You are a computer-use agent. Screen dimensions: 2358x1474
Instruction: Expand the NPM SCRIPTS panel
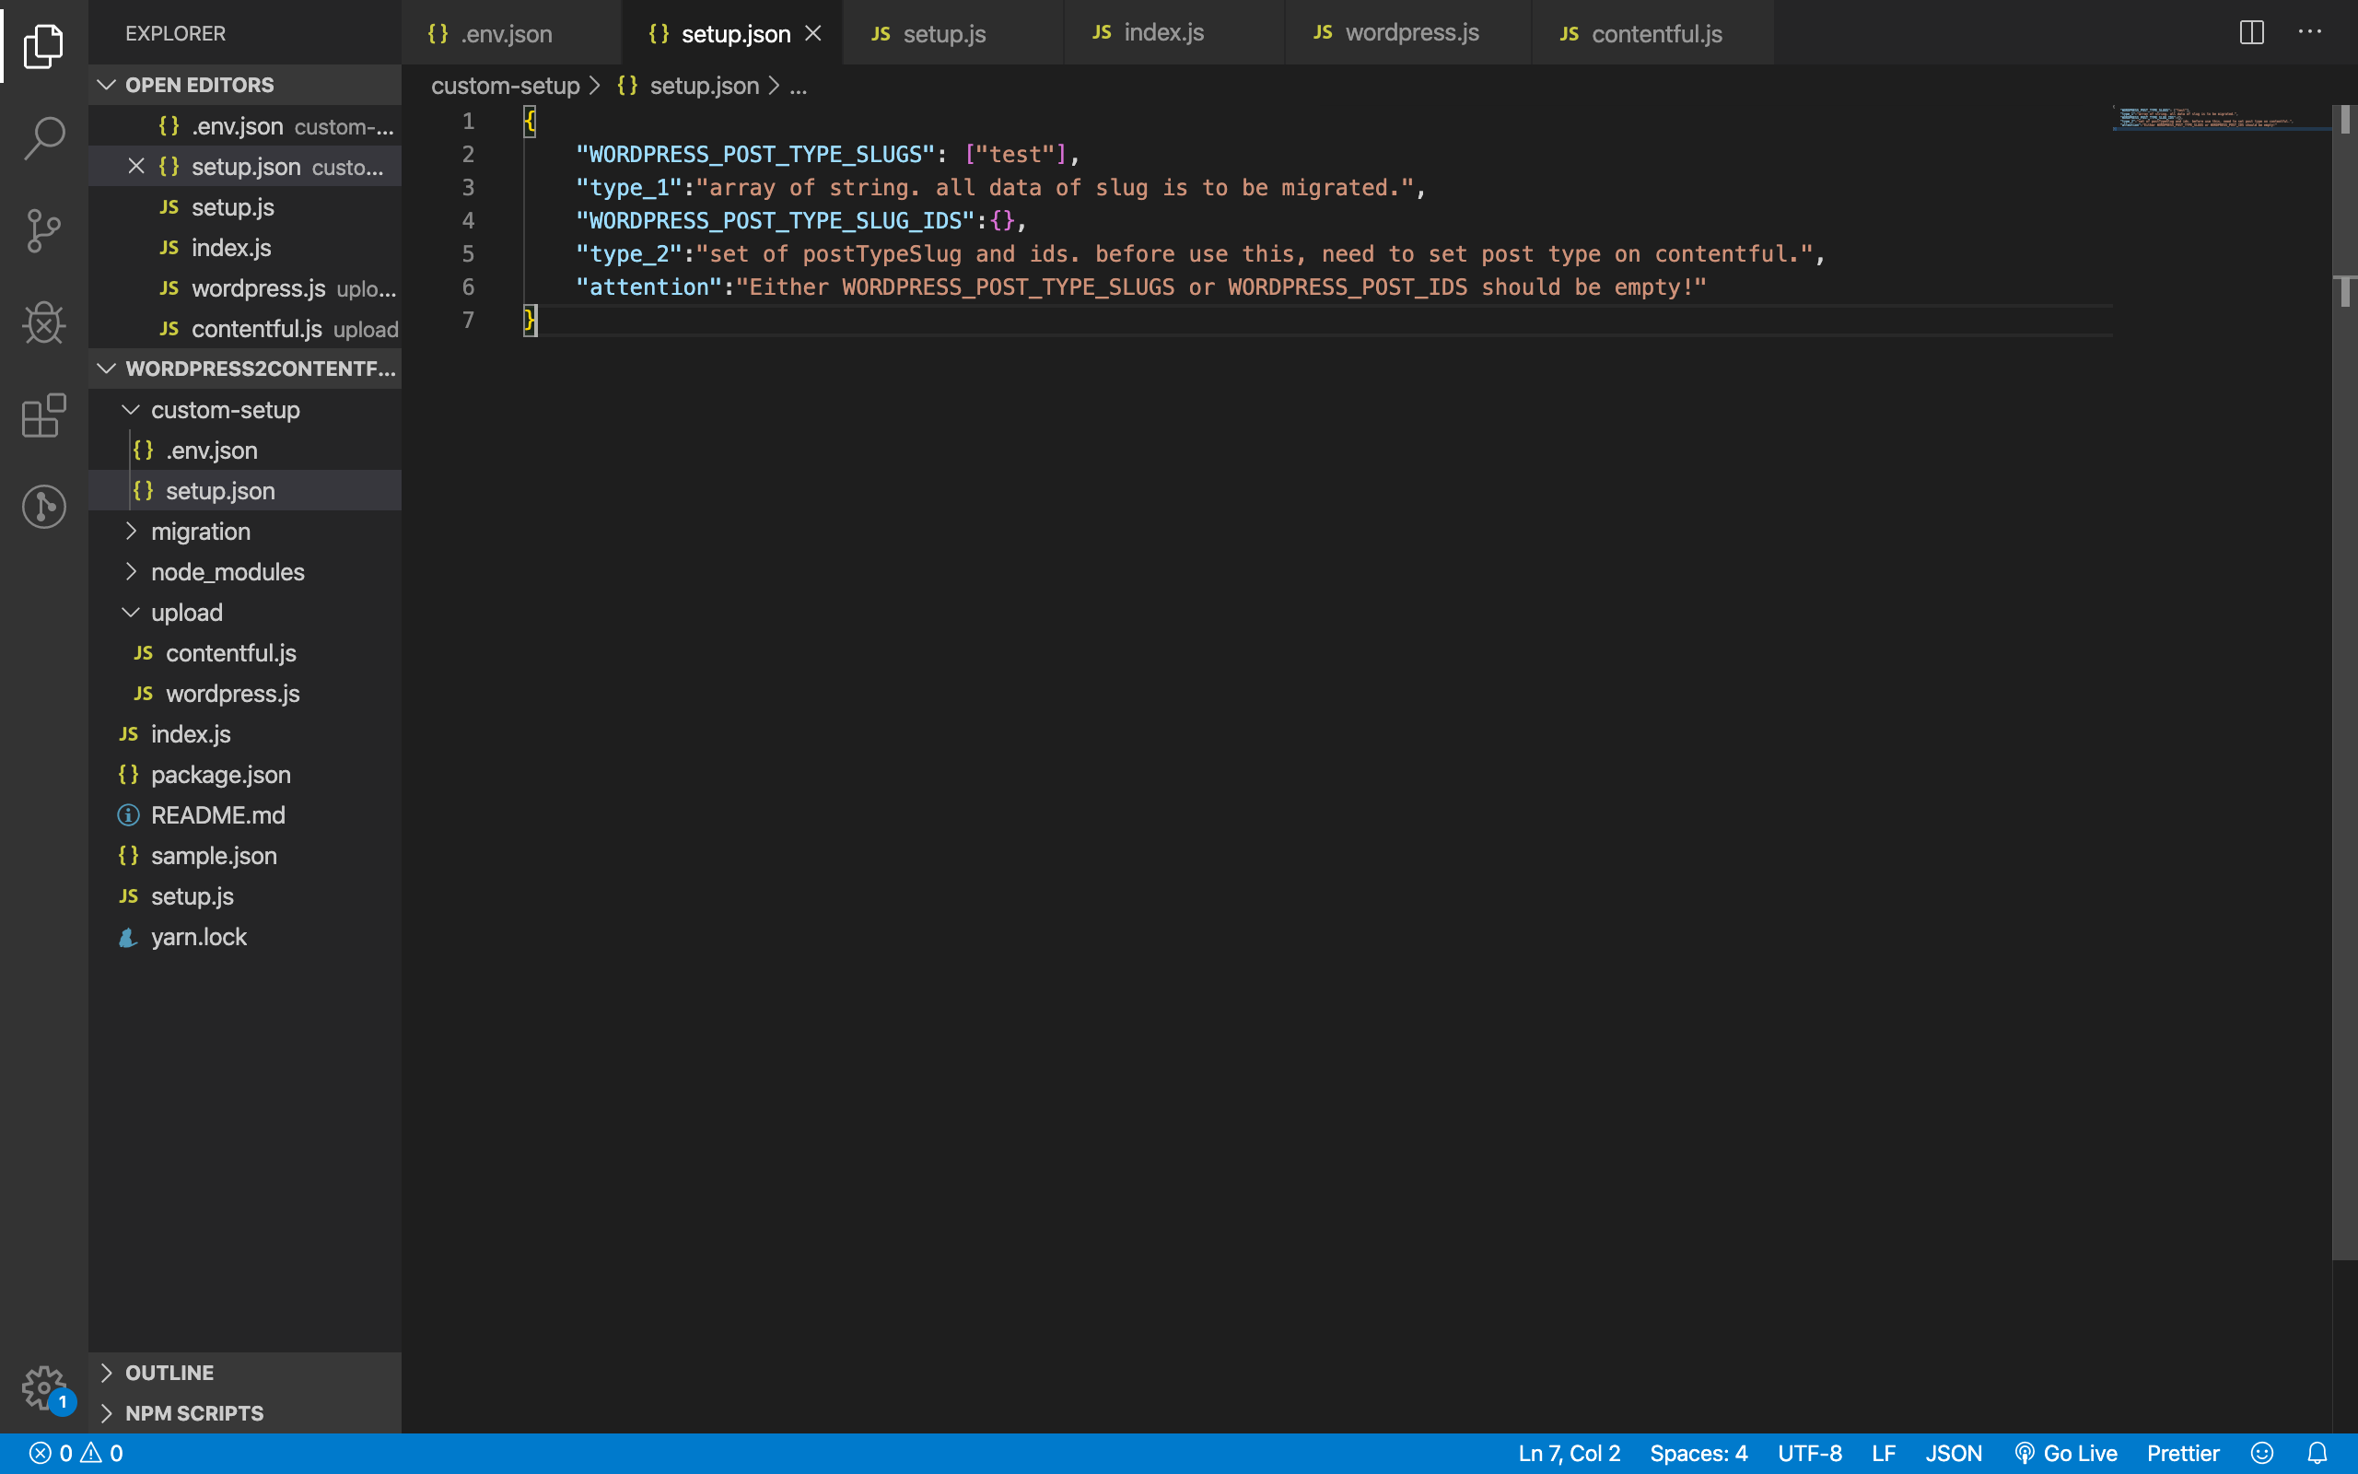click(193, 1412)
